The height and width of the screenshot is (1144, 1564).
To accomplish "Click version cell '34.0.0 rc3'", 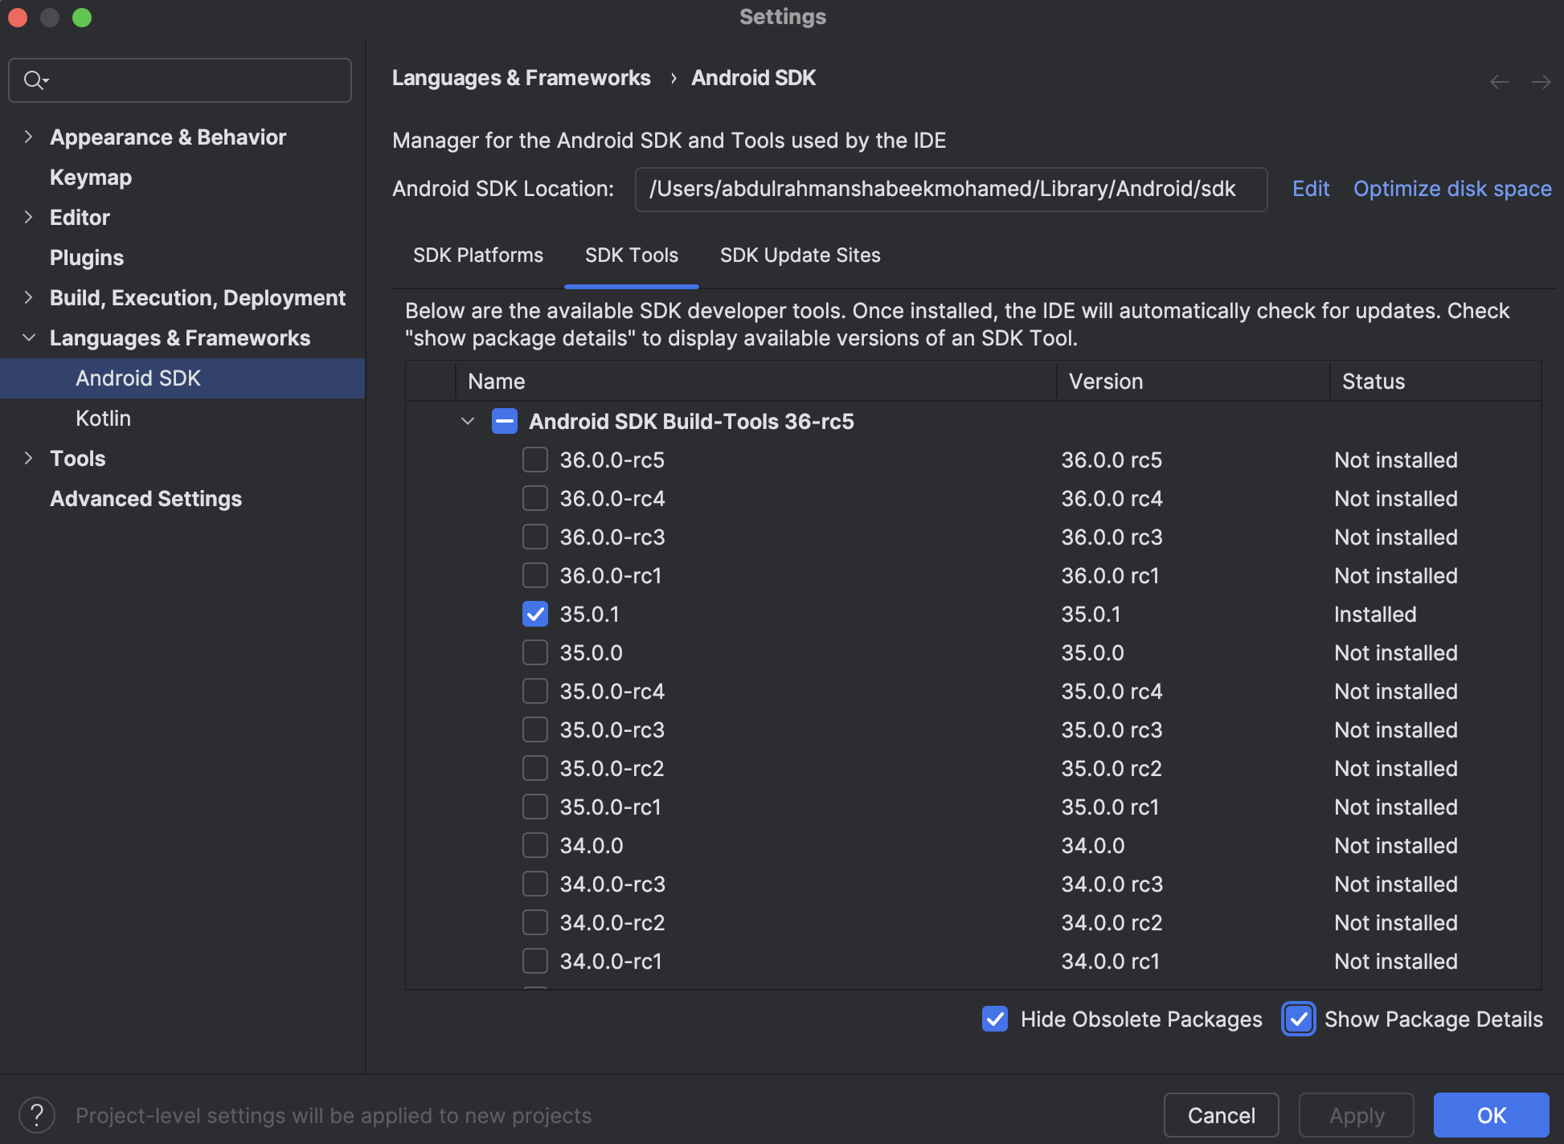I will (1112, 885).
